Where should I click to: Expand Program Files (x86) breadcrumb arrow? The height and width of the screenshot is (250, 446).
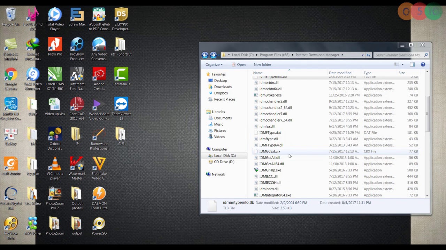pos(292,55)
